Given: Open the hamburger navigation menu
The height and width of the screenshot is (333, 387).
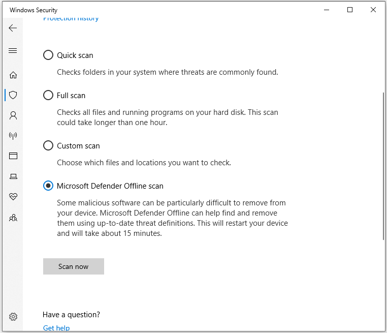Looking at the screenshot, I should (13, 51).
